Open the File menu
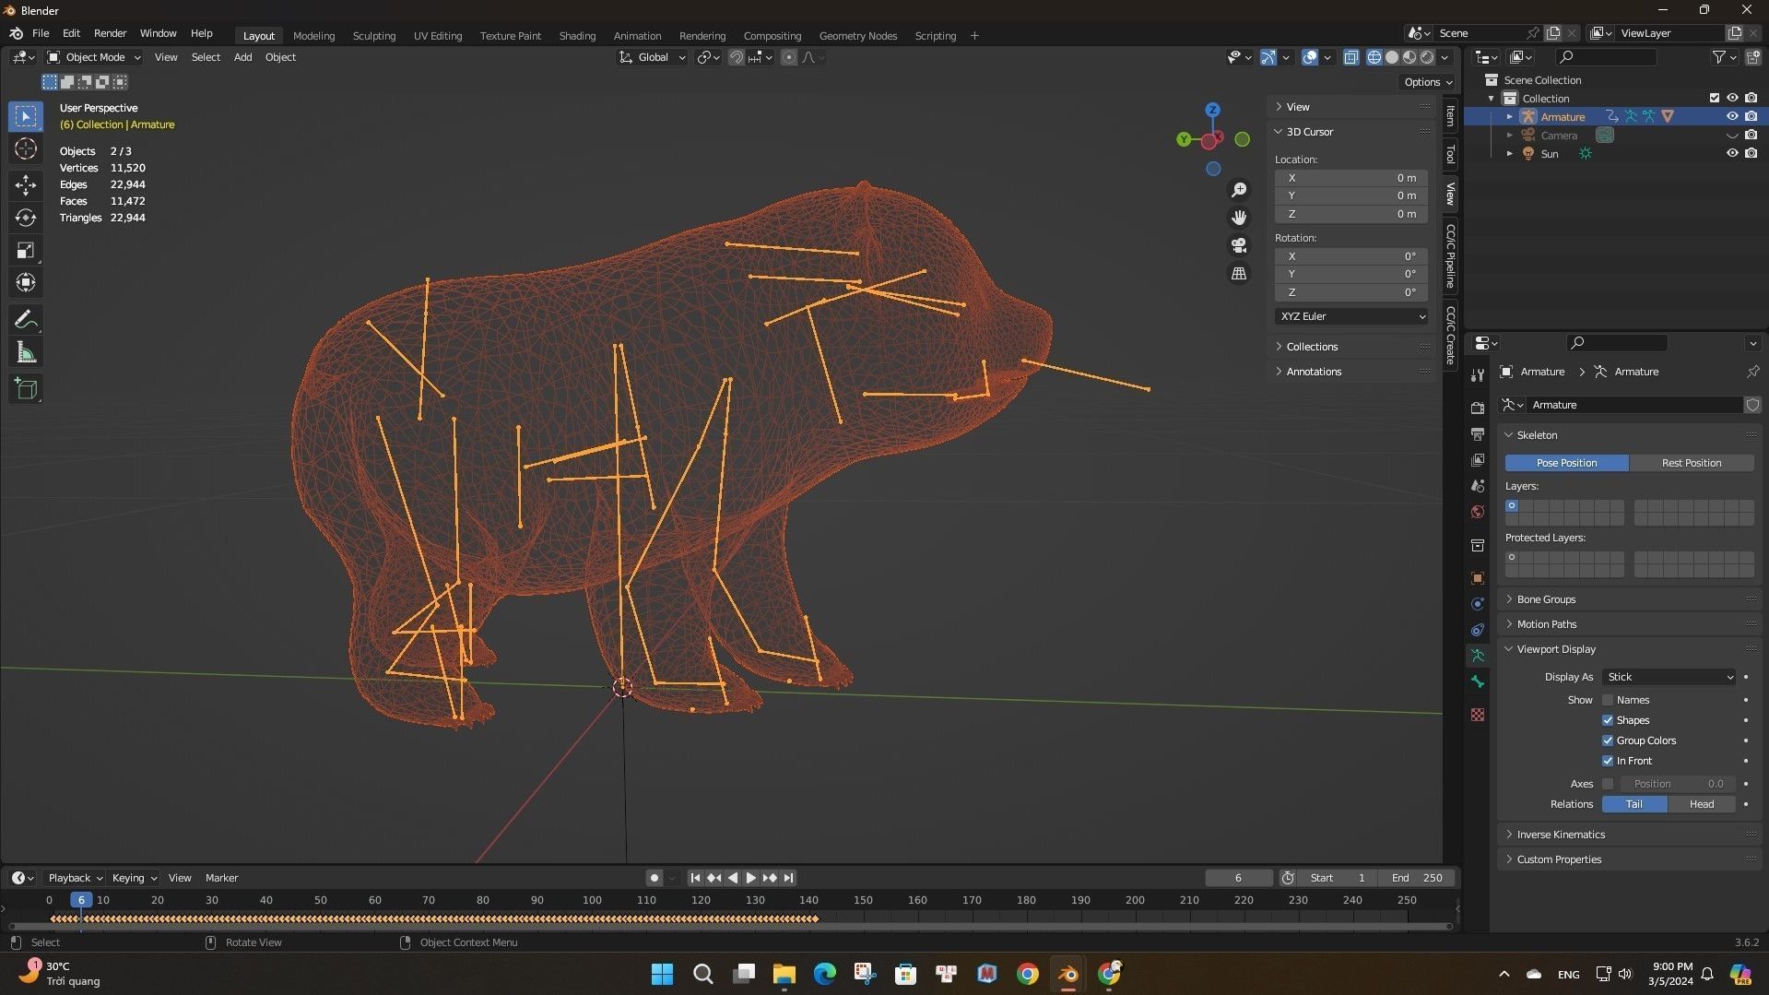This screenshot has width=1769, height=995. tap(41, 33)
